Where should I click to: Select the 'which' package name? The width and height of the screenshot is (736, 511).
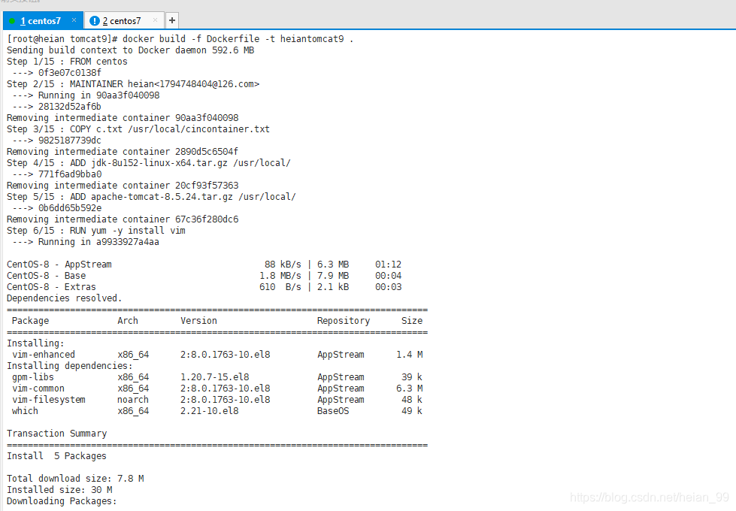(x=25, y=410)
